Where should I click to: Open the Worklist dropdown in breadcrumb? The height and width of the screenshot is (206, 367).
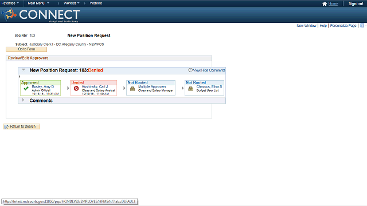71,3
